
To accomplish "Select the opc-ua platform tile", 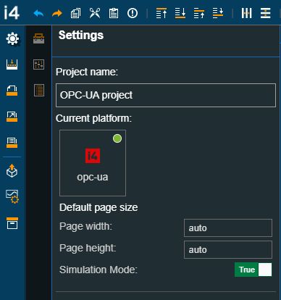I will point(93,163).
